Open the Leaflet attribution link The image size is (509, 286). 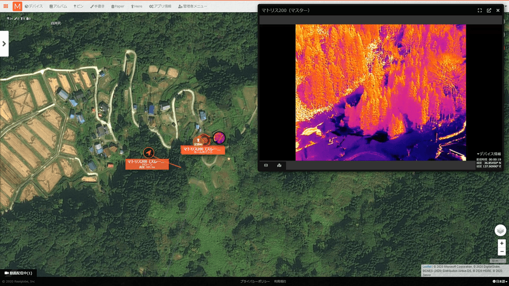pos(427,267)
